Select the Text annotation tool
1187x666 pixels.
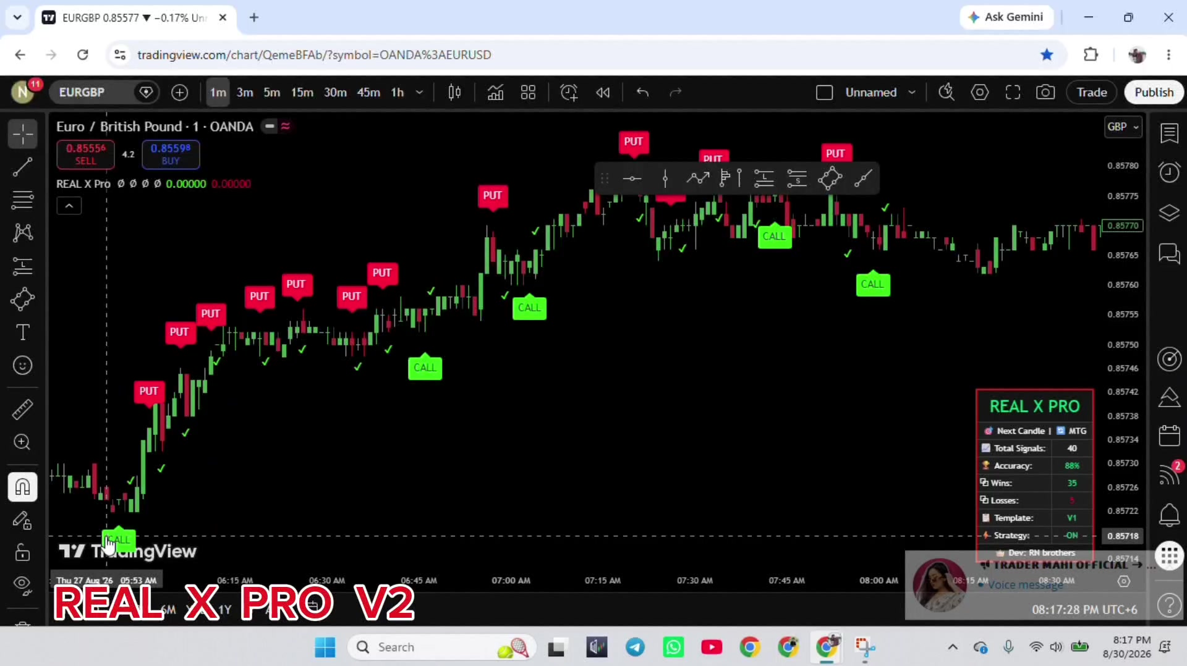coord(23,332)
